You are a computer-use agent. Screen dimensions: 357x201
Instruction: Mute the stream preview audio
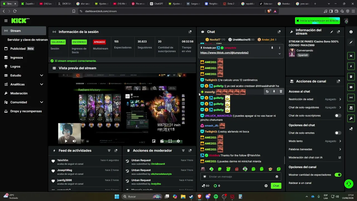tap(74, 141)
